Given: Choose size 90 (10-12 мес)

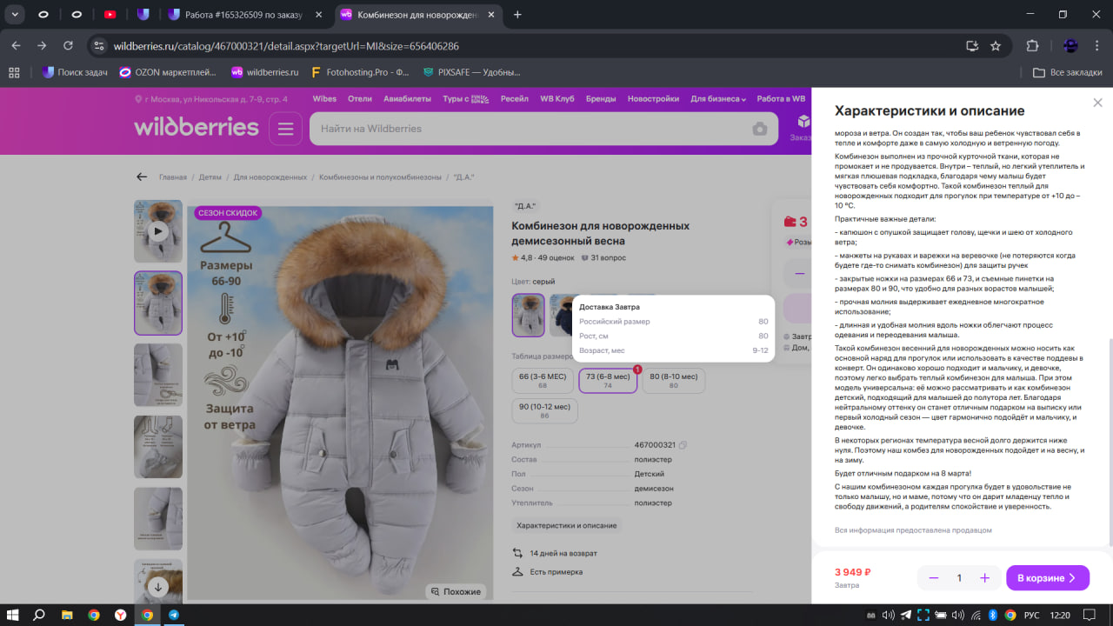Looking at the screenshot, I should [544, 410].
